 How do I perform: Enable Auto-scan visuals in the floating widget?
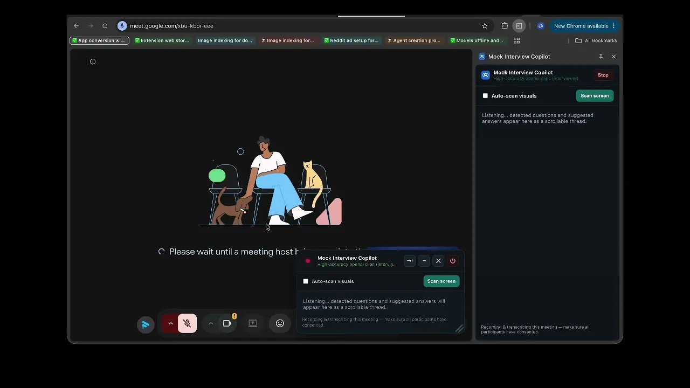click(x=306, y=281)
